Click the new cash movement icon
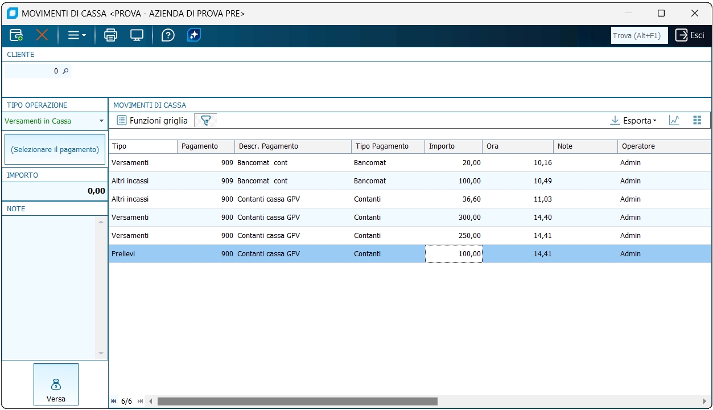 coord(17,35)
